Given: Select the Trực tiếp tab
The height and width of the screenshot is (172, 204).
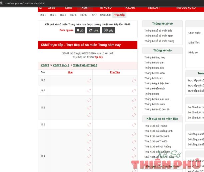Looking at the screenshot, I should coord(119,15).
